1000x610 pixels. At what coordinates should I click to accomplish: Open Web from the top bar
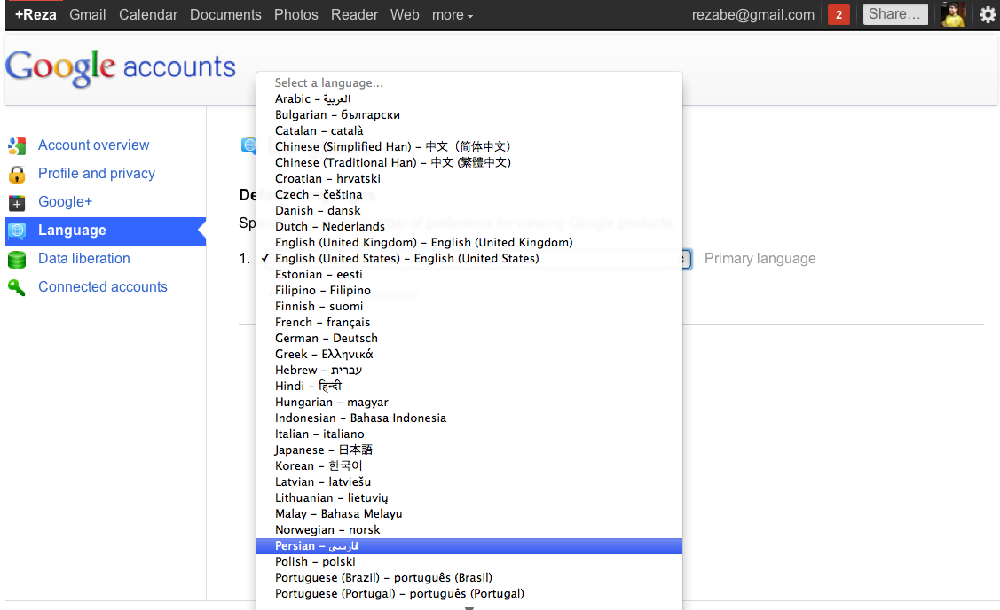(405, 15)
